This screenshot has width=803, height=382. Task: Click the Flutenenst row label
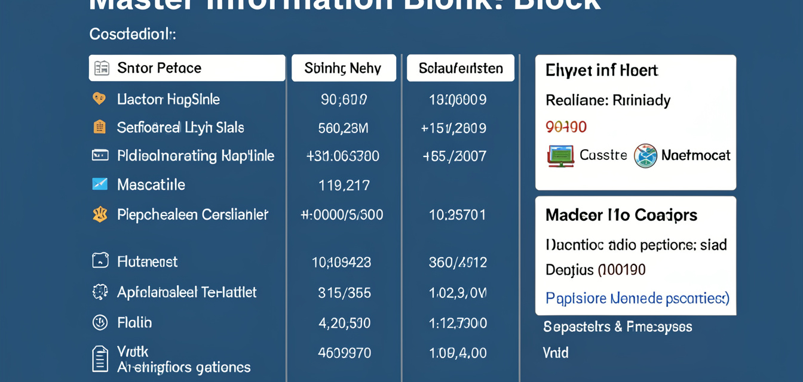tap(148, 261)
